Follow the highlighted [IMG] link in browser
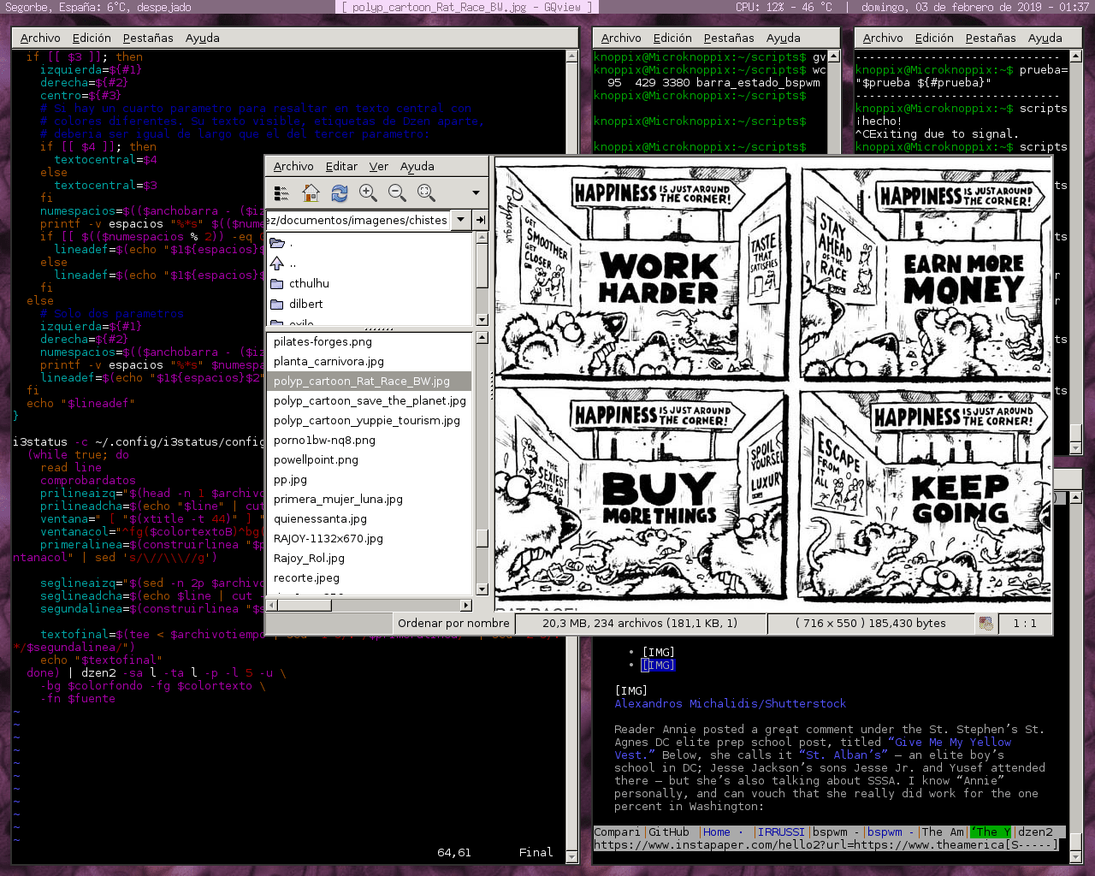Screen dimensions: 1095x876 tap(658, 665)
